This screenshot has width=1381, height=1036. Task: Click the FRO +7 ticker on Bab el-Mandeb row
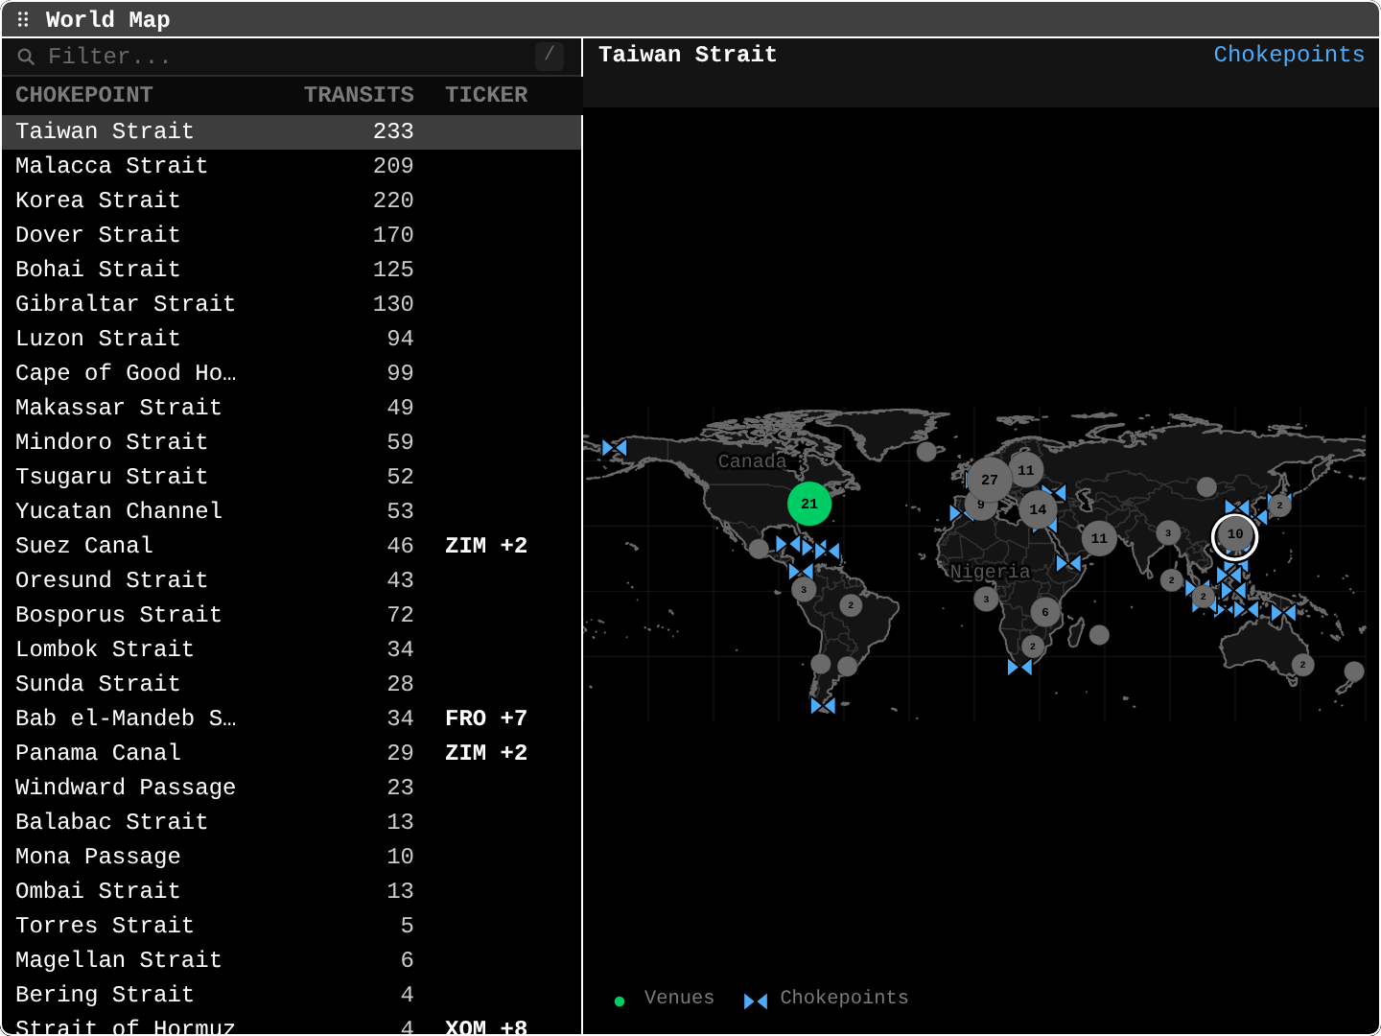(486, 718)
